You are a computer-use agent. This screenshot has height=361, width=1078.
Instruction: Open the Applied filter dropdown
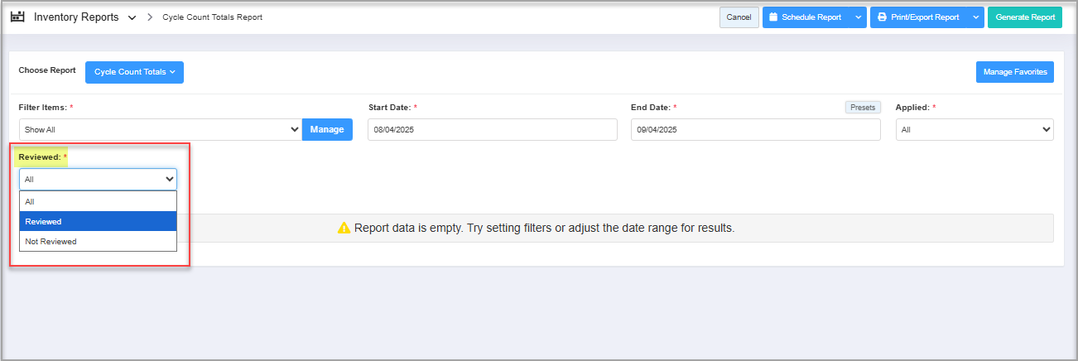(974, 130)
